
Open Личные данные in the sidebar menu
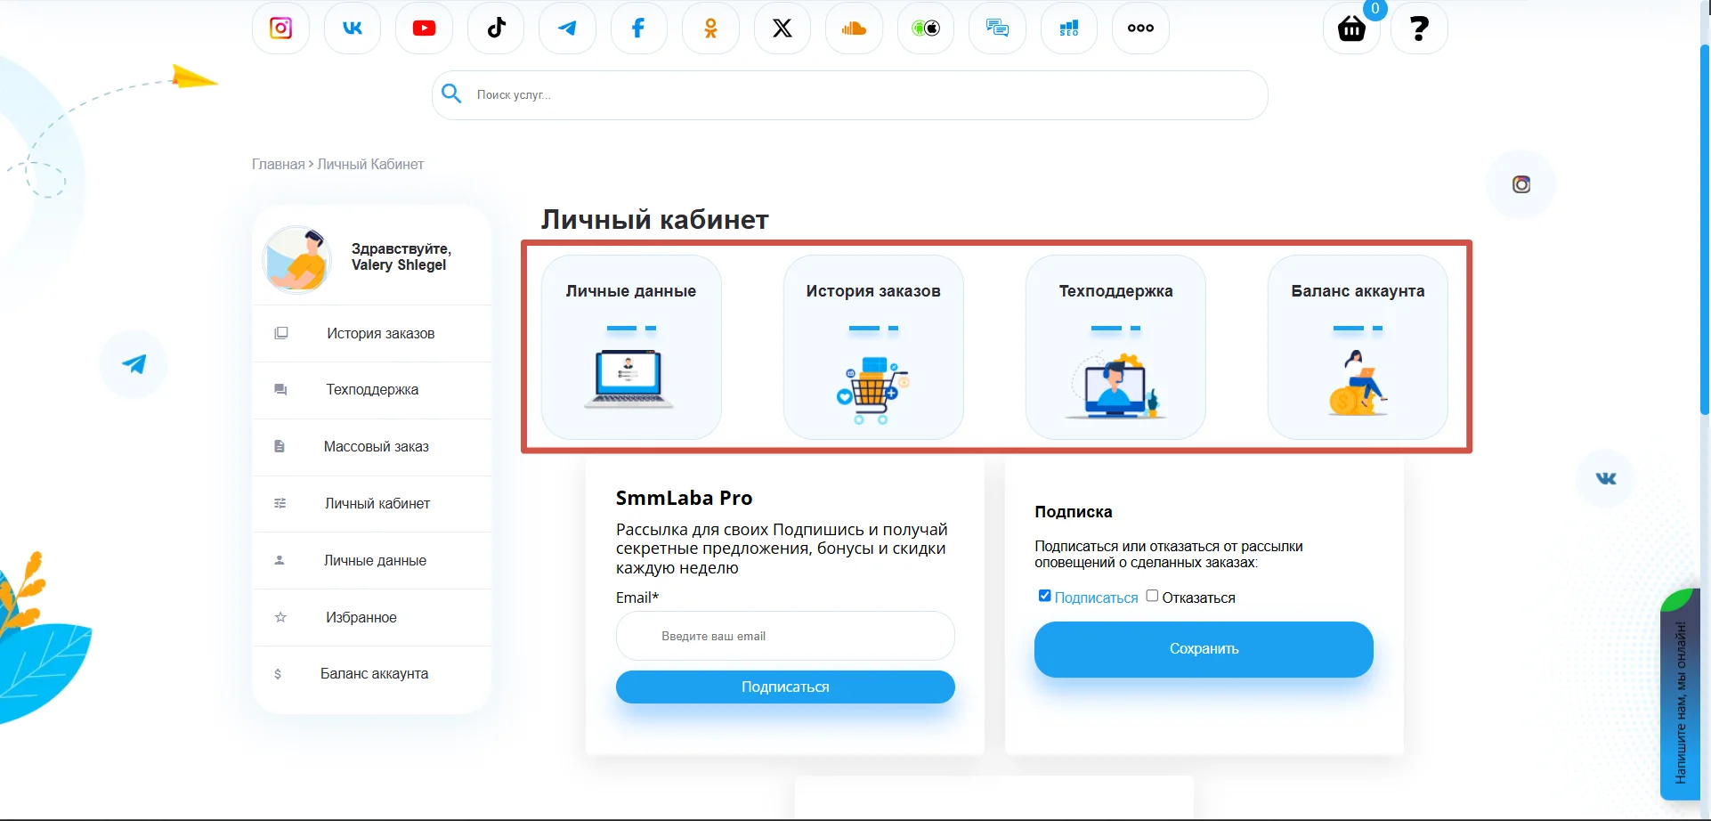(372, 560)
